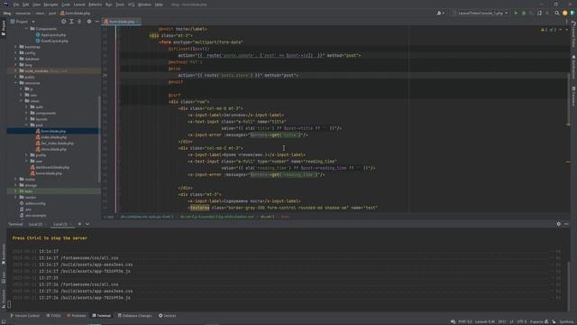Image resolution: width=577 pixels, height=325 pixels.
Task: Click the warnings count indicator in the editor
Action: point(545,30)
